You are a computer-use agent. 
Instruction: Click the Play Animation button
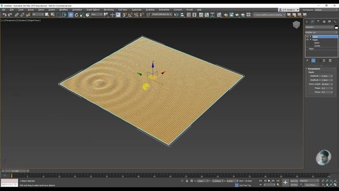point(269,181)
